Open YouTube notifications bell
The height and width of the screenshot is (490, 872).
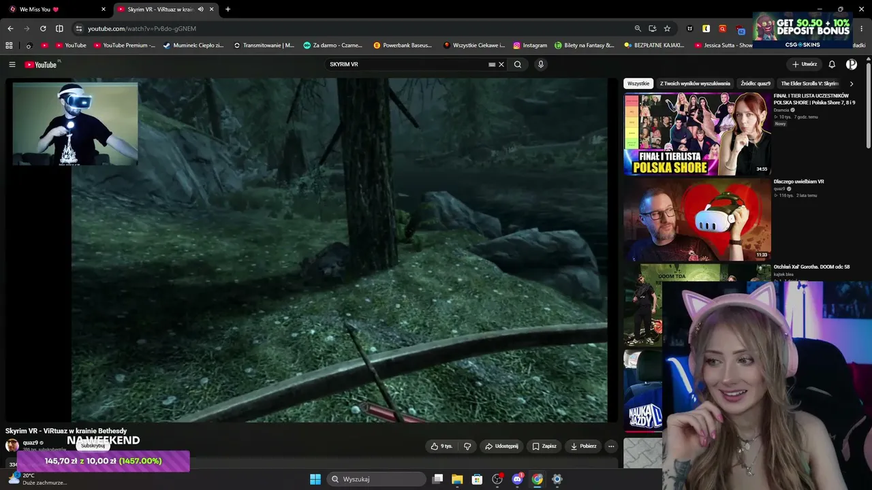tap(832, 65)
